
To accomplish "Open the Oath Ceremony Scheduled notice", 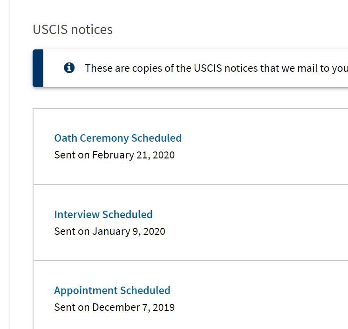I will pyautogui.click(x=118, y=138).
